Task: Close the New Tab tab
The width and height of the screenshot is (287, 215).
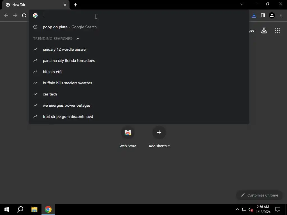Action: (65, 5)
